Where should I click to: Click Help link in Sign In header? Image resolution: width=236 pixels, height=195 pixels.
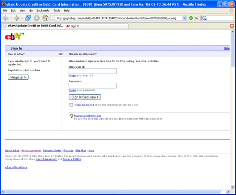coord(227,48)
